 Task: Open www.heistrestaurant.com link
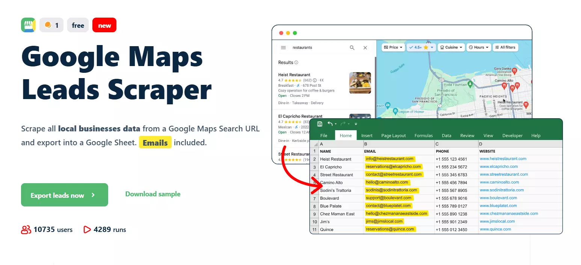point(503,159)
